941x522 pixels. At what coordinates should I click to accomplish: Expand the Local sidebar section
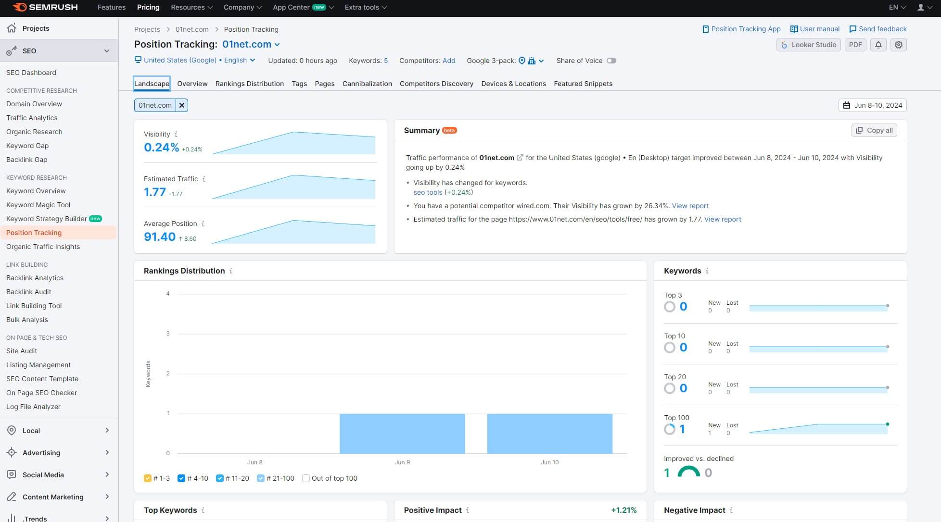point(107,430)
